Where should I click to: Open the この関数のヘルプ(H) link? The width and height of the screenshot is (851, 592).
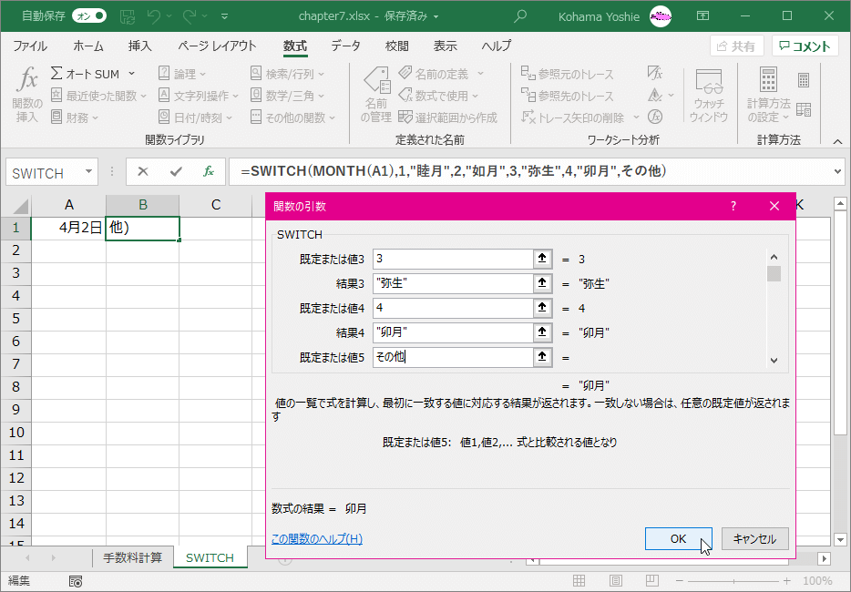[317, 539]
